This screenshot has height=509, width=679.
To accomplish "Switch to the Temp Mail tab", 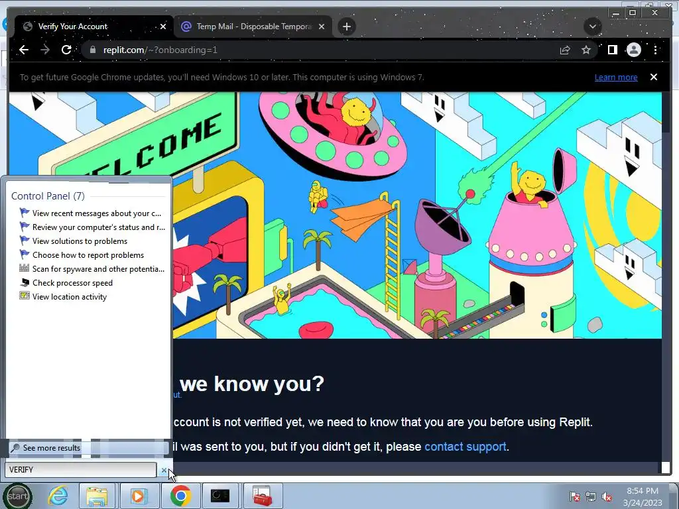I will click(253, 27).
